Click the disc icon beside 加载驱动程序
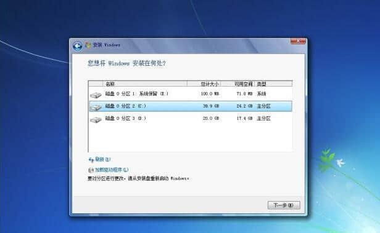 tap(91, 170)
